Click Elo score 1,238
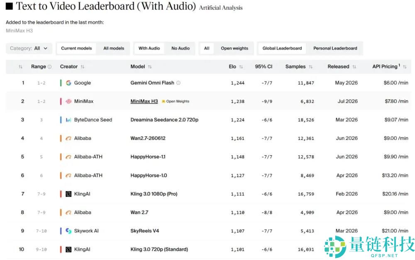The image size is (415, 260). click(237, 101)
